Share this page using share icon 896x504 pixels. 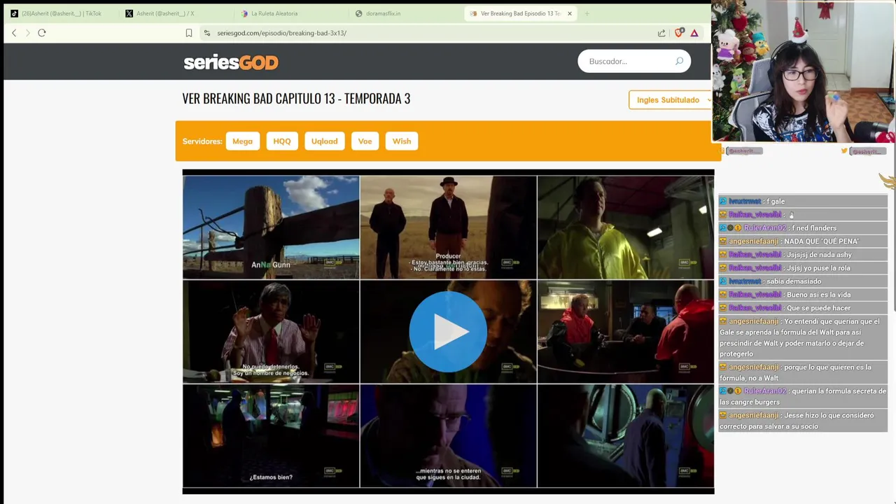[661, 33]
